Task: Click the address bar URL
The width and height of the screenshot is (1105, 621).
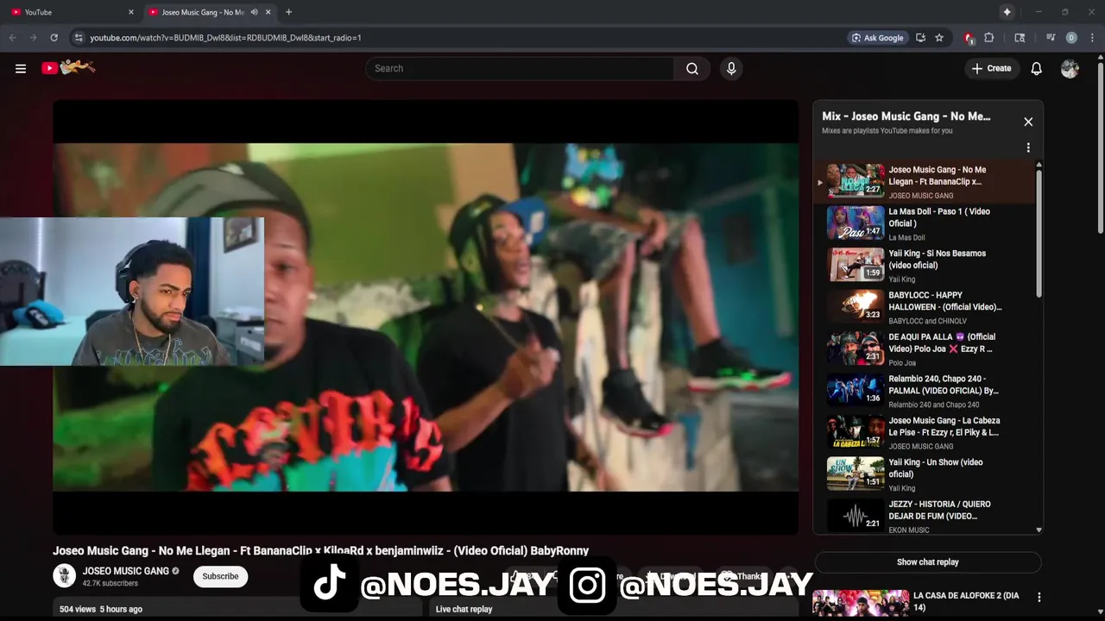Action: [x=225, y=38]
